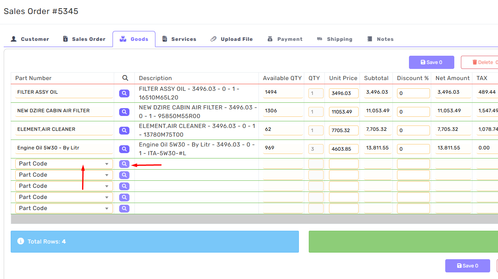Viewport: 498px width, 279px height.
Task: Open the Services tab
Action: pos(179,39)
